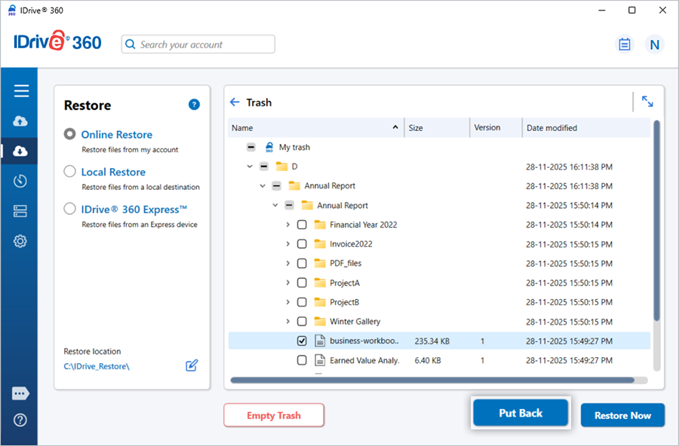Expand the Trash panel to full view
Screen dimensions: 679x446
pos(647,101)
